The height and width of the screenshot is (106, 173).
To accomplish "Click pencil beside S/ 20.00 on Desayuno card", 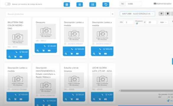I will (x=45, y=46).
